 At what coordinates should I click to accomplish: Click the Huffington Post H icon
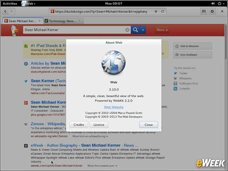click(x=175, y=83)
